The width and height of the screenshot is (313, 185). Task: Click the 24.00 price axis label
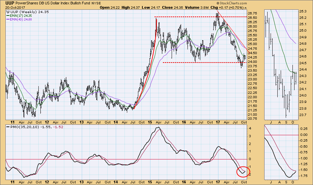[252, 62]
